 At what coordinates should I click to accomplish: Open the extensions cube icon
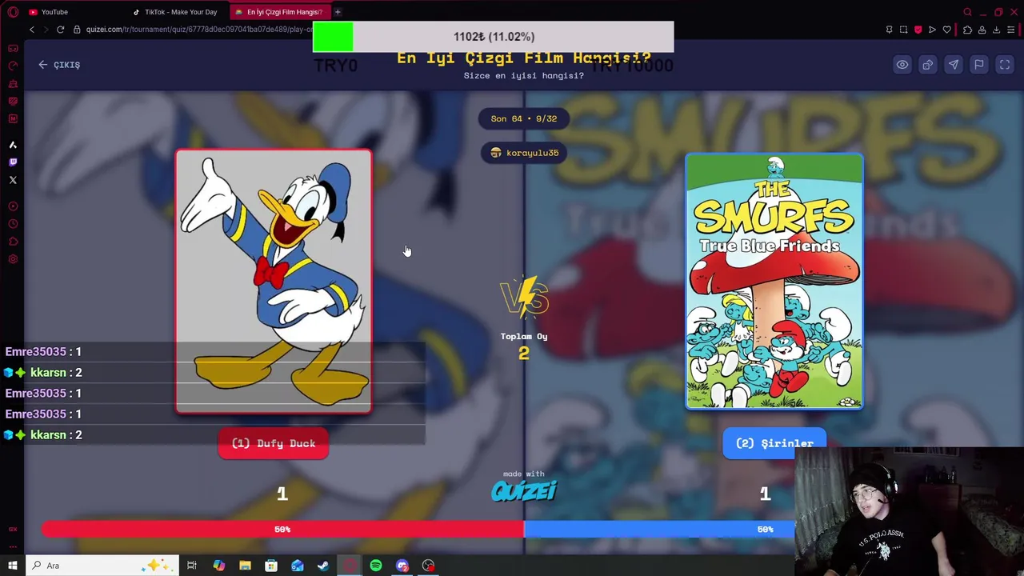point(967,30)
